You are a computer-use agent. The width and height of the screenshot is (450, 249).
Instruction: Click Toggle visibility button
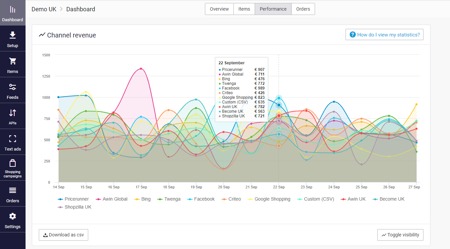pos(400,235)
